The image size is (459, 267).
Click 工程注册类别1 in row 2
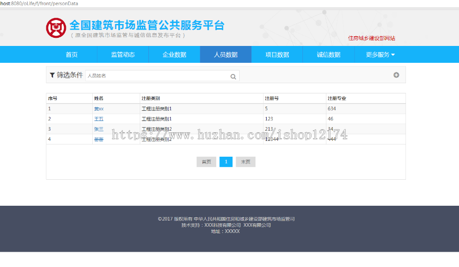coord(157,119)
